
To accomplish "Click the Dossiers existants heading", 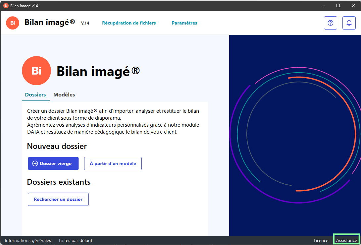I will tap(59, 182).
